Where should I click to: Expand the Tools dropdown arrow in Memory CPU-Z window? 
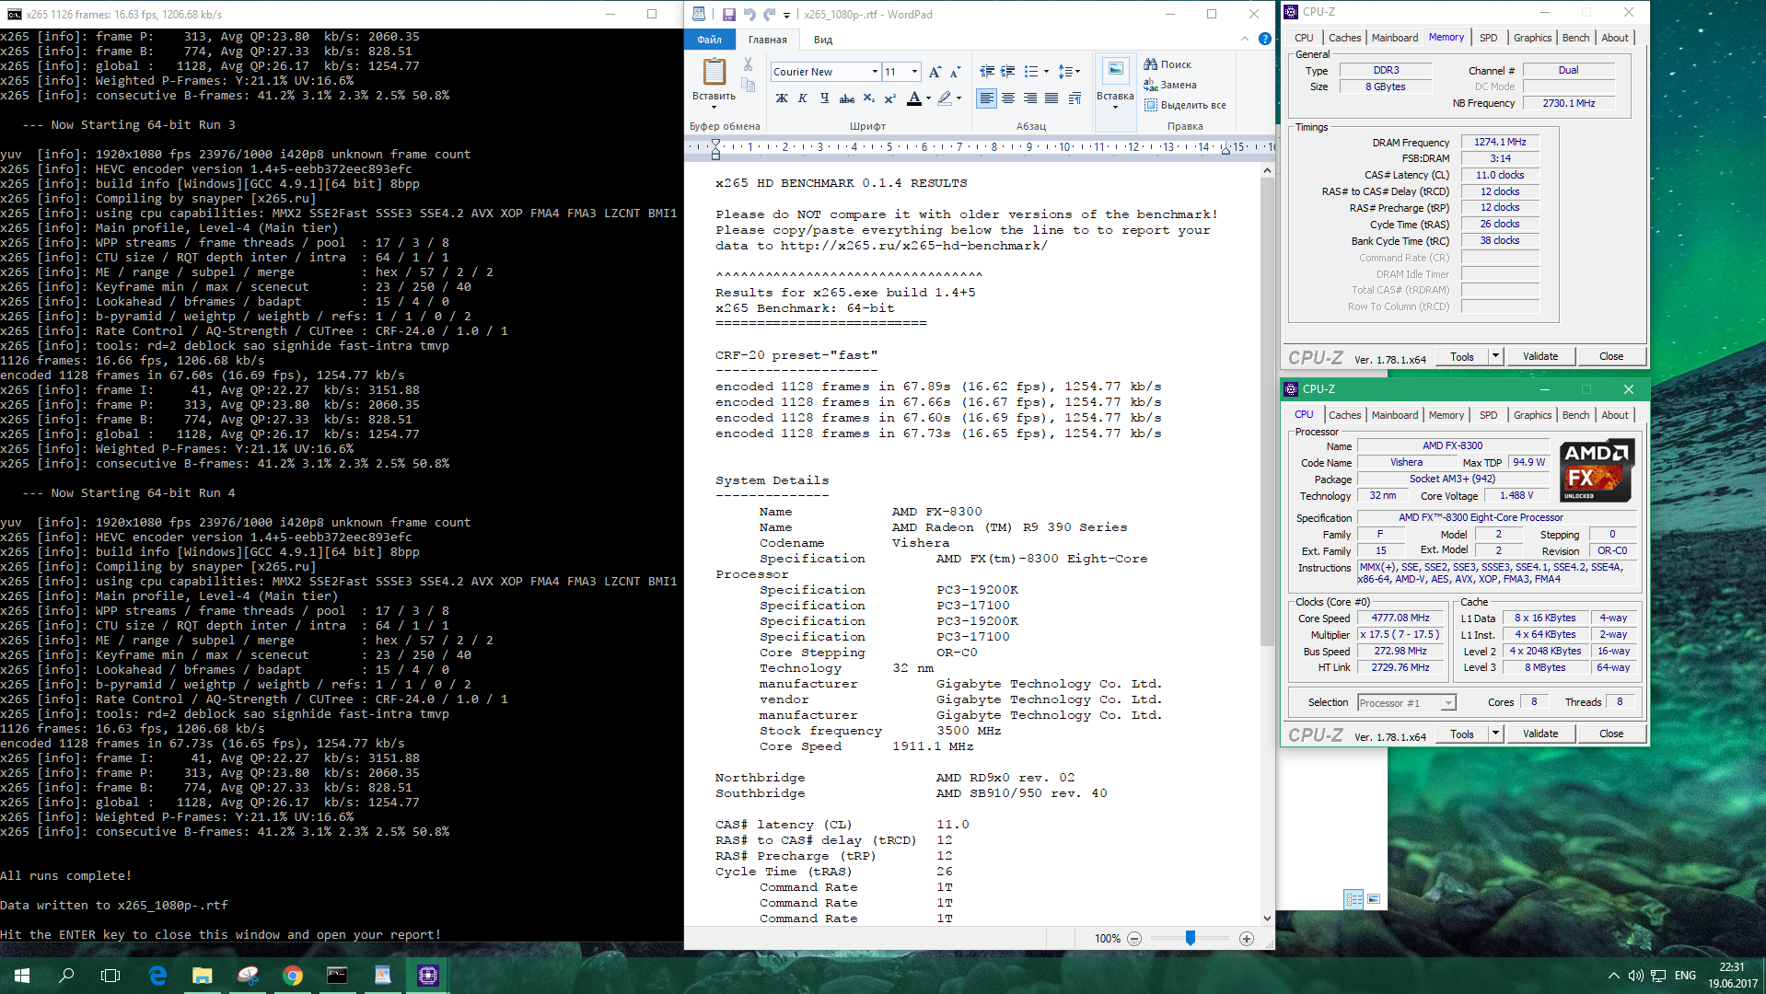point(1495,356)
